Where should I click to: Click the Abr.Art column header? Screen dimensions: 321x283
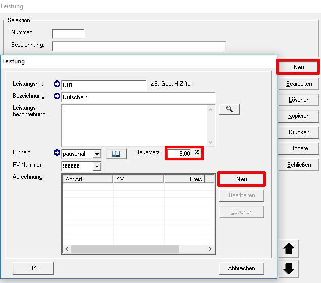[87, 179]
